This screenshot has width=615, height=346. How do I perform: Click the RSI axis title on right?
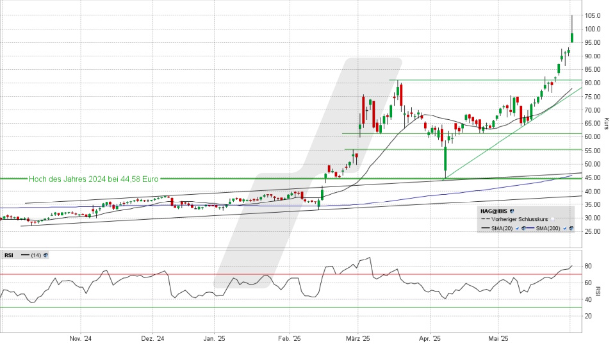tap(597, 291)
